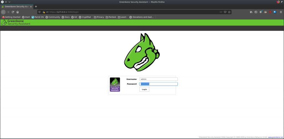Open the blue S extension icon

275,12
